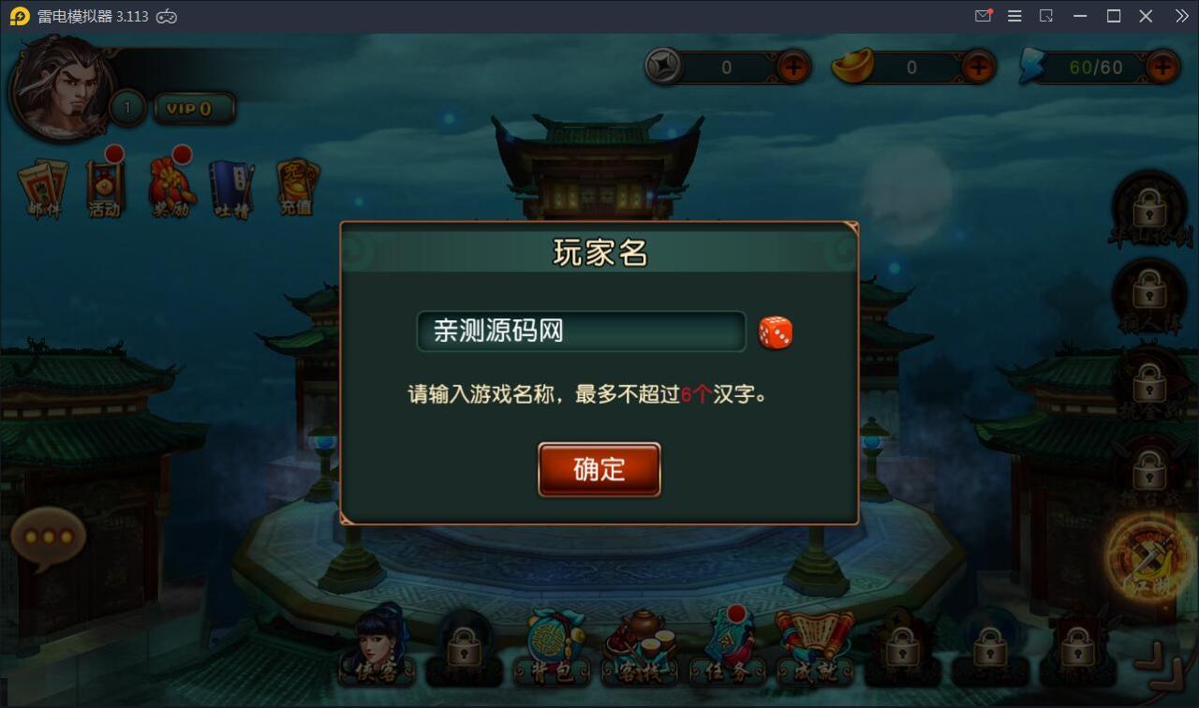1199x708 pixels.
Task: Open the 邮件 mail icon
Action: point(44,190)
